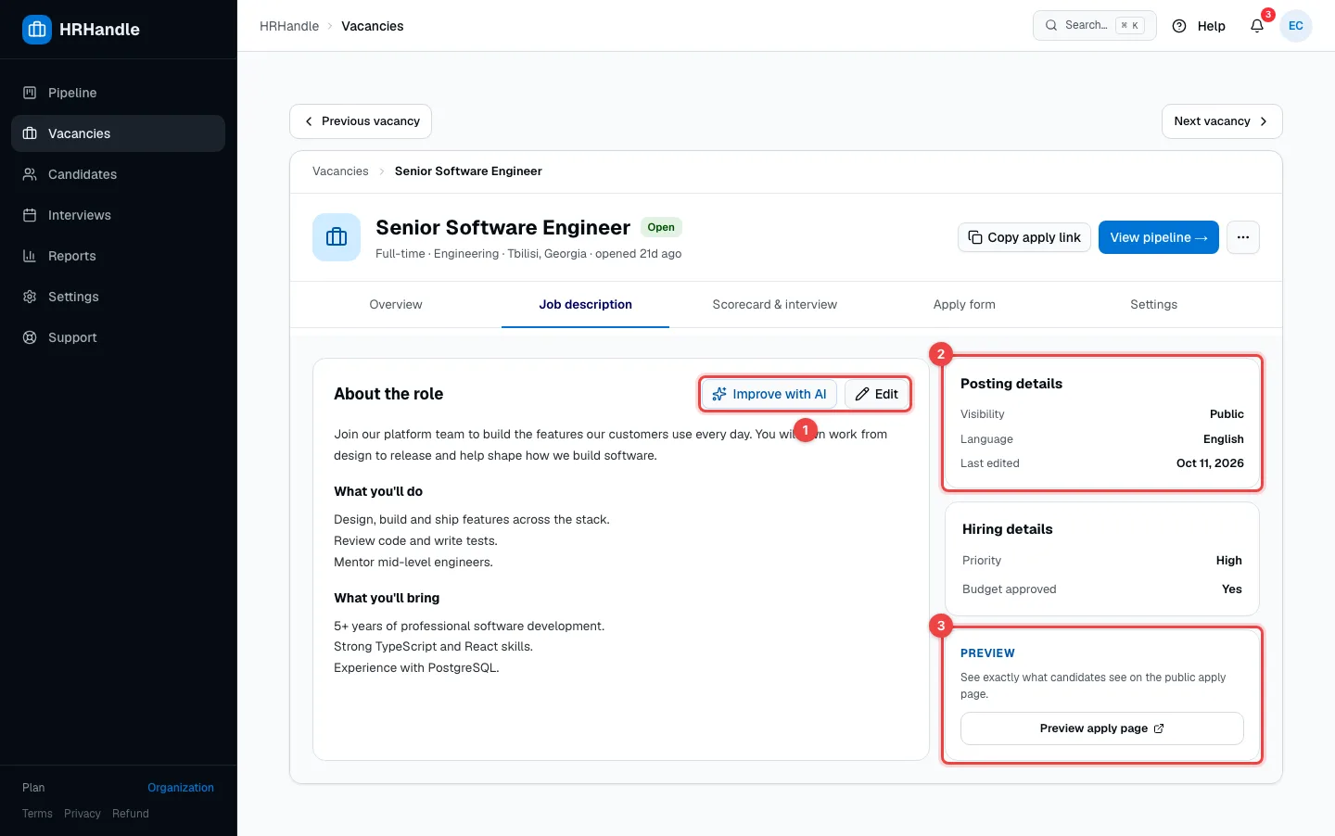
Task: Open Reports in the sidebar
Action: tap(118, 256)
